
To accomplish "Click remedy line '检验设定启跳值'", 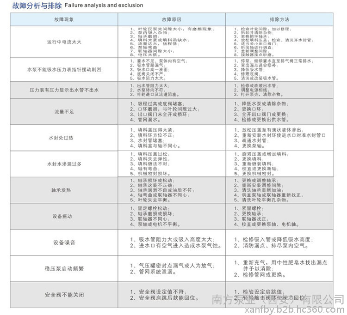I will [260, 291].
